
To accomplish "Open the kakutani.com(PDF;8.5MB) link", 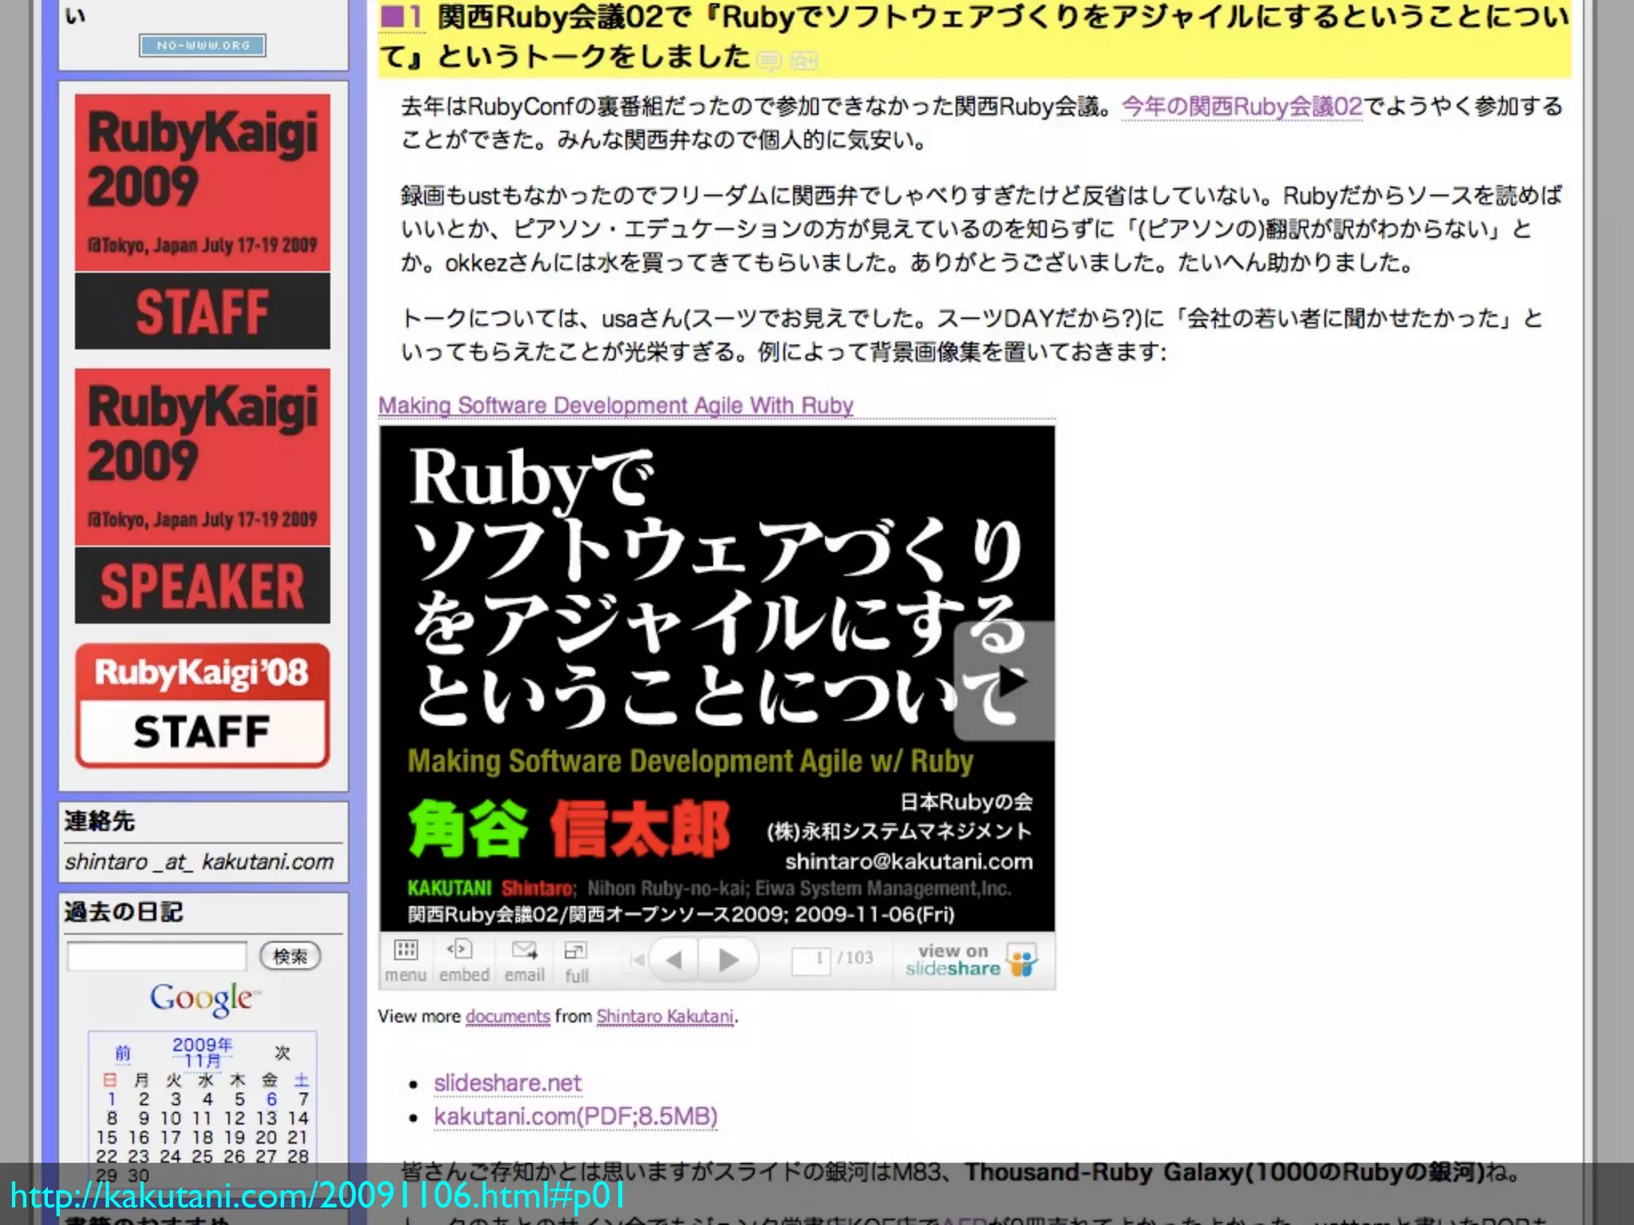I will click(x=575, y=1116).
